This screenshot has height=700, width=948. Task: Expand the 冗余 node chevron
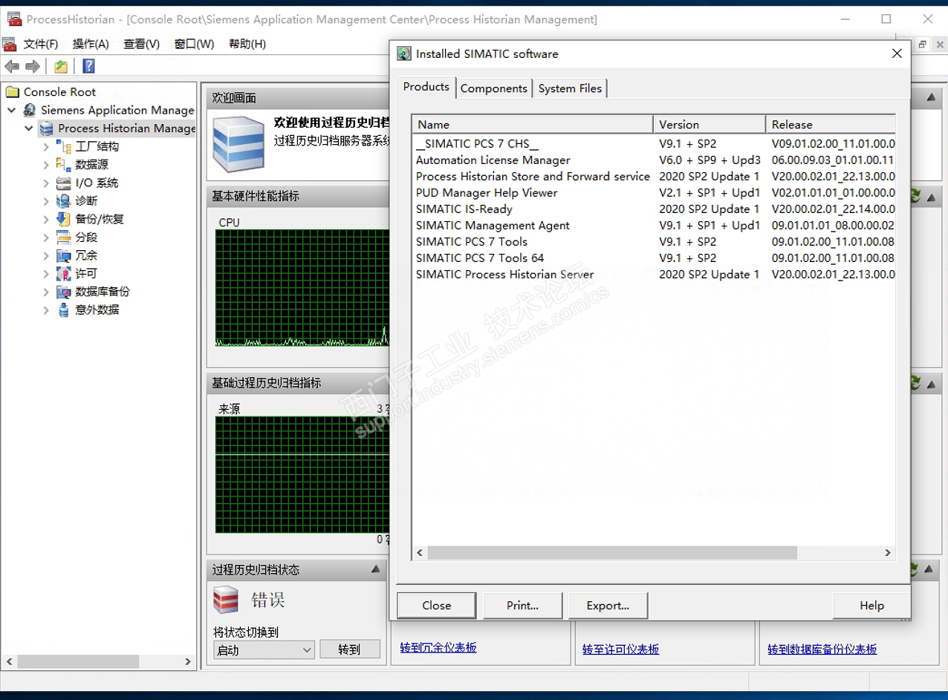pyautogui.click(x=46, y=256)
